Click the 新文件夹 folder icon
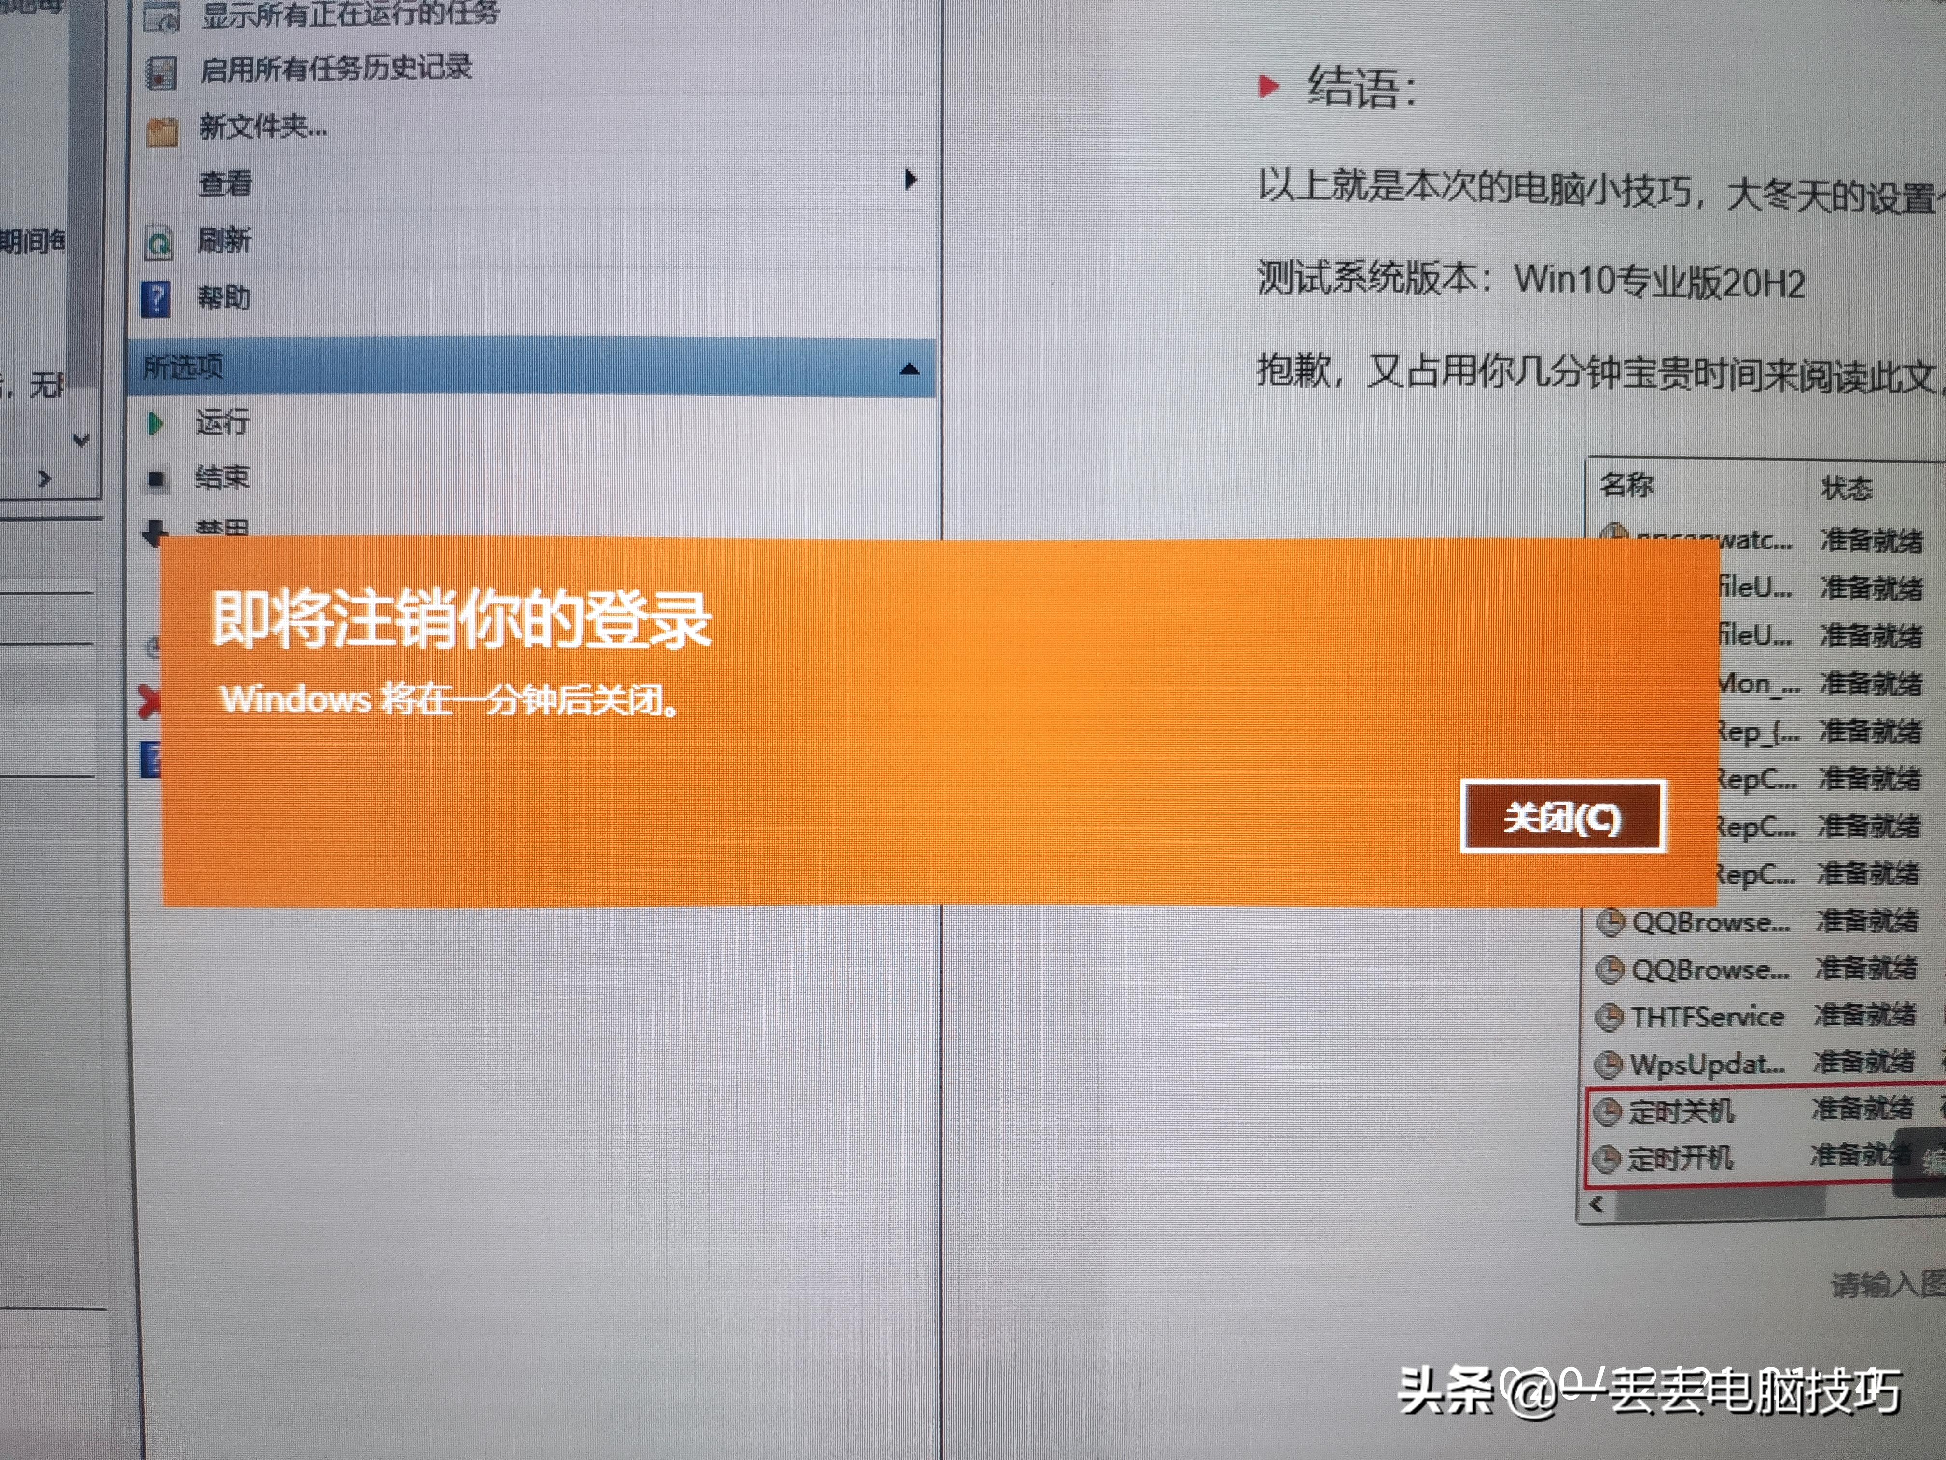 (x=162, y=131)
